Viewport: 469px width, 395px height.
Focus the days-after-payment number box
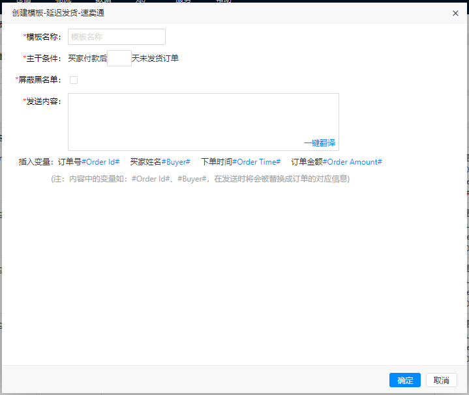click(x=119, y=59)
